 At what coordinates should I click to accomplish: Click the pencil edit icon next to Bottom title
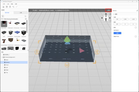click(x=137, y=11)
